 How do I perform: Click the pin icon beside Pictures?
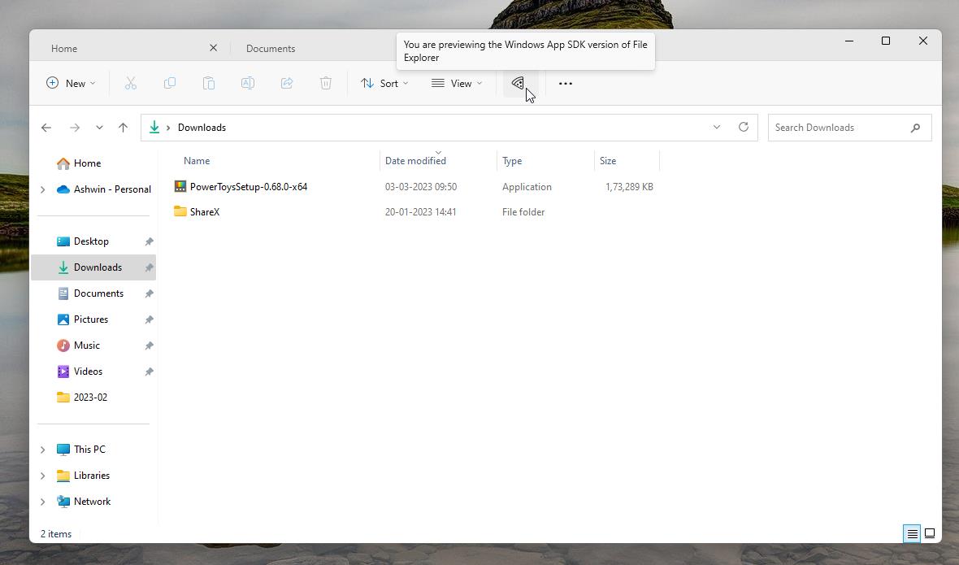tap(149, 319)
